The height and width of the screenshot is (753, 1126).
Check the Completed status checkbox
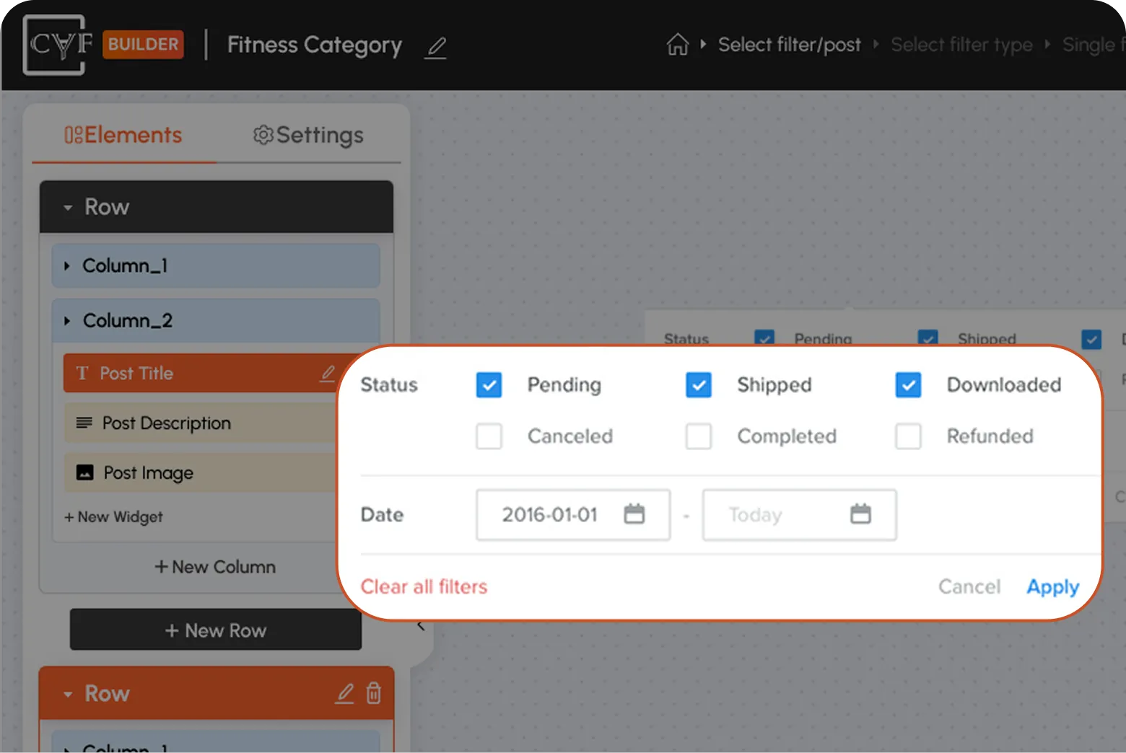tap(699, 436)
